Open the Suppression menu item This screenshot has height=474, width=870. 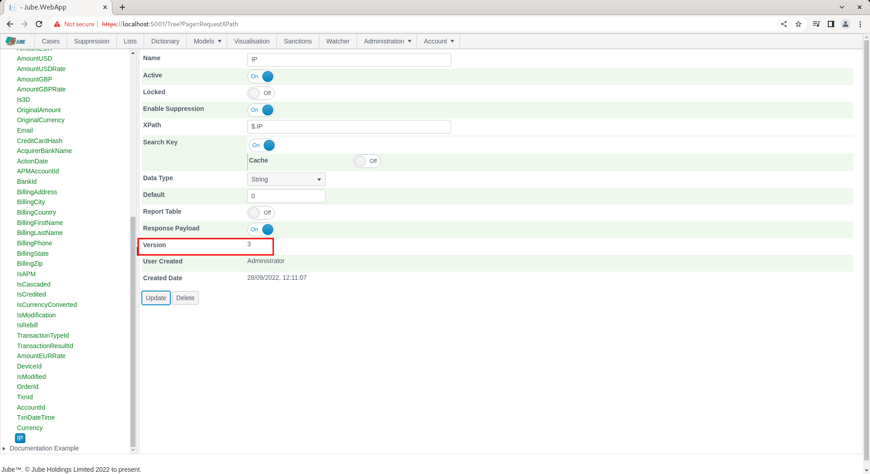click(92, 41)
